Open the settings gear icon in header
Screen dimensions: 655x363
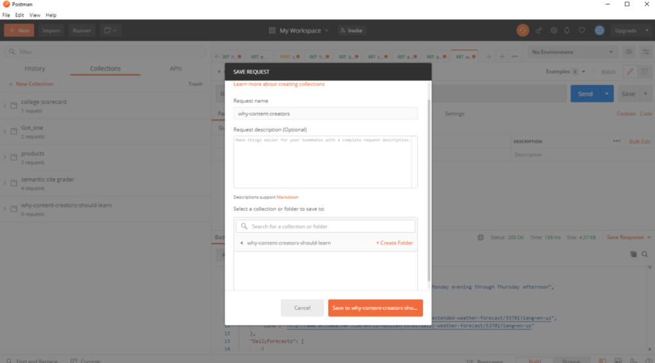click(553, 31)
